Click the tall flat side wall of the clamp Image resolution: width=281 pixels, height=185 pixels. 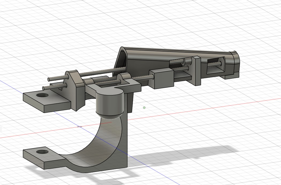(x=125, y=139)
